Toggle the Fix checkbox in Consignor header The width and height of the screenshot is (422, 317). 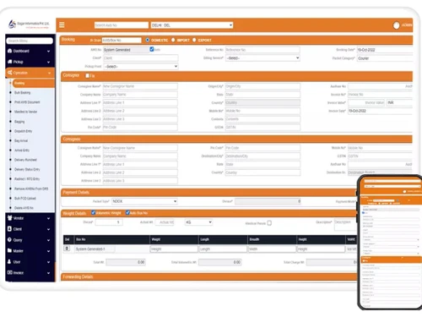tap(88, 75)
